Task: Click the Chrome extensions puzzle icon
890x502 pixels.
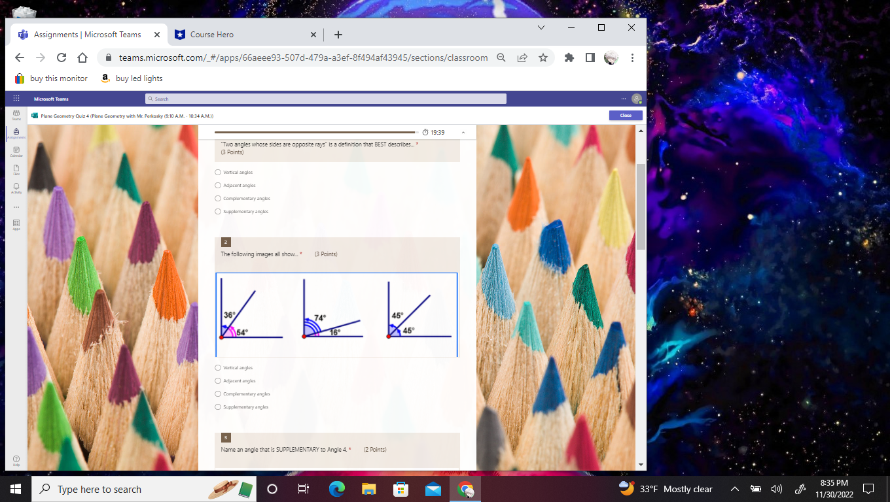Action: 569,58
